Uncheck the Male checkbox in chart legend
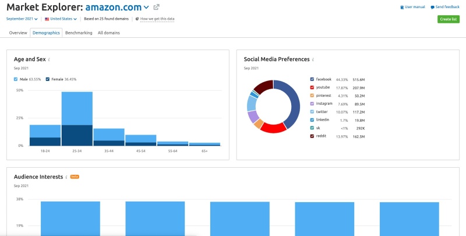The height and width of the screenshot is (236, 466). tap(16, 79)
